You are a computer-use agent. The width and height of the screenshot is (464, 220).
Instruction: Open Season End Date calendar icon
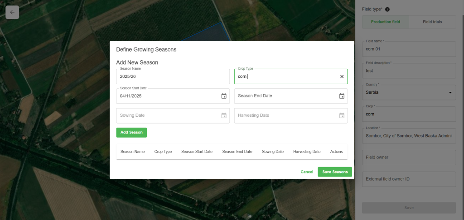342,96
